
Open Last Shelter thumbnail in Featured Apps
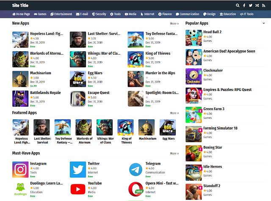pos(41,127)
